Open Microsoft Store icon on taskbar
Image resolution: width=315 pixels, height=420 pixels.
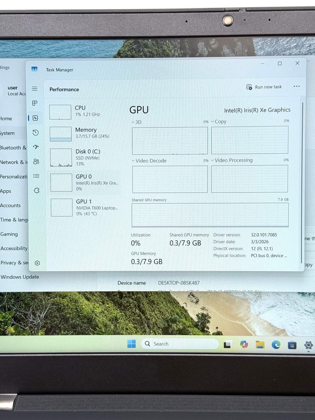292,345
